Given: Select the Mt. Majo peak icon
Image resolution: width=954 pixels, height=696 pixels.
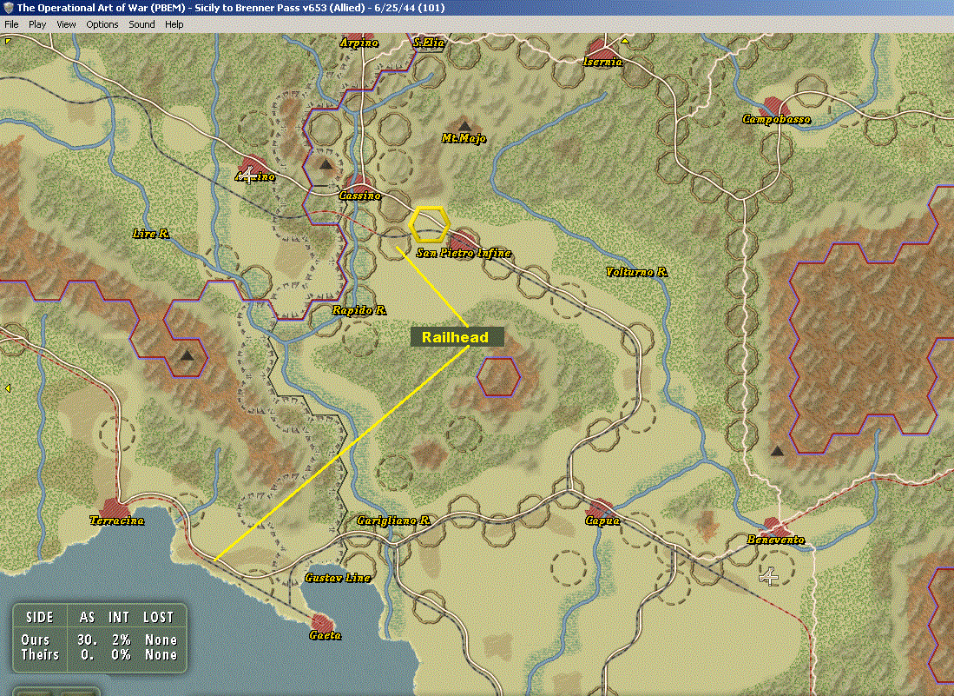Looking at the screenshot, I should pyautogui.click(x=464, y=126).
